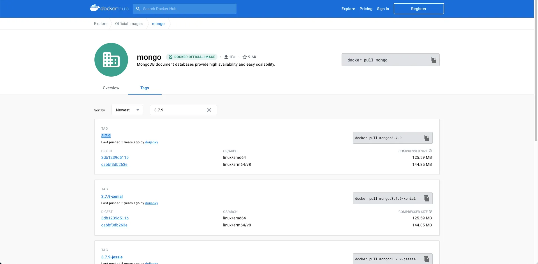Open Pricing in the top navigation
The height and width of the screenshot is (264, 538).
(366, 9)
